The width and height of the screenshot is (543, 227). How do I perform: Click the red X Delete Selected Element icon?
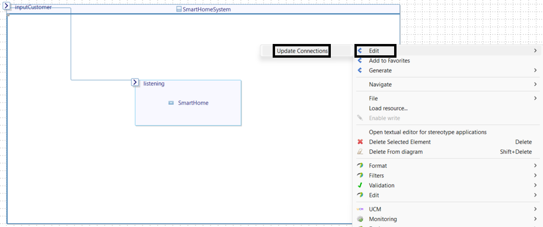click(360, 142)
